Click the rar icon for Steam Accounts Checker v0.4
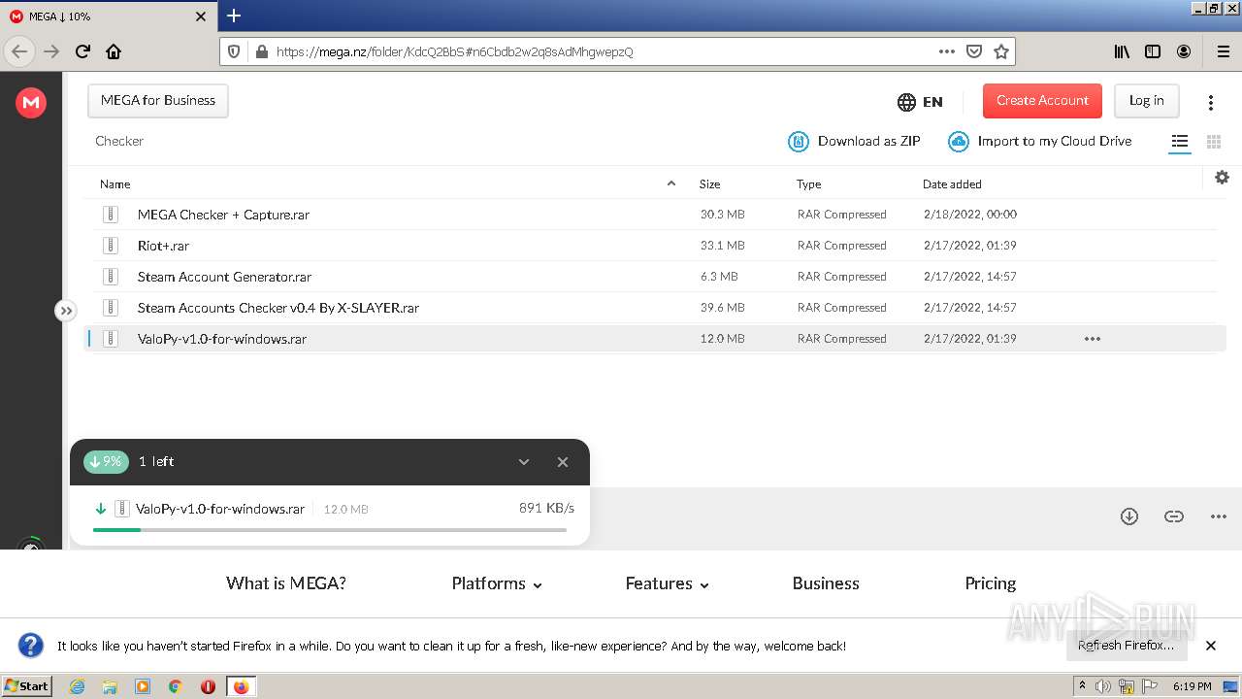This screenshot has width=1242, height=699. (111, 308)
